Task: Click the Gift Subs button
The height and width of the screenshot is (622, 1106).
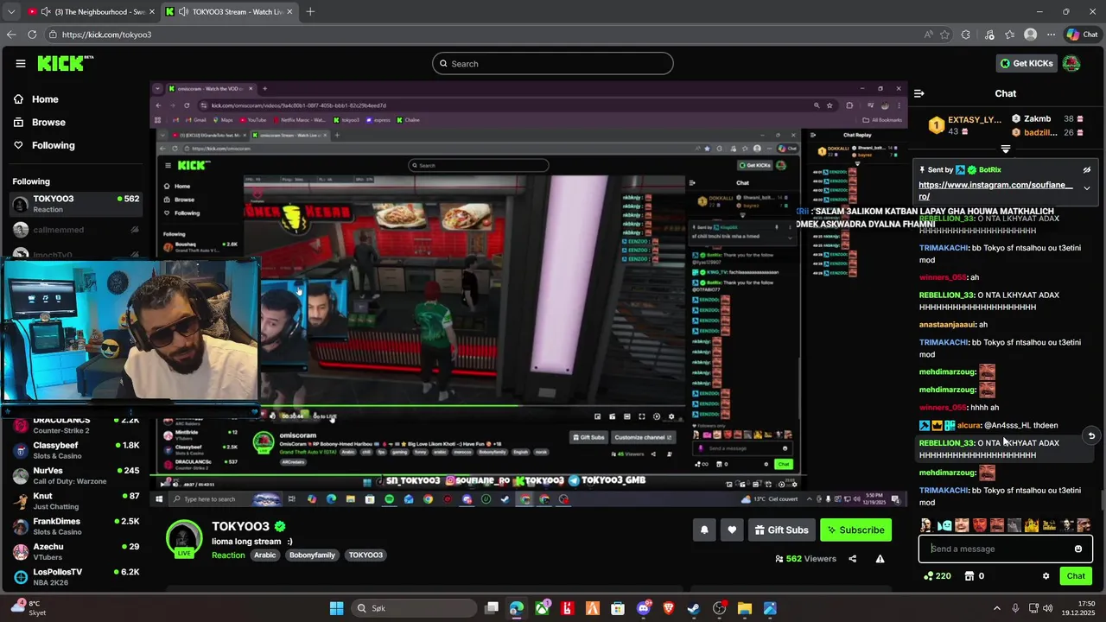Action: pos(781,530)
